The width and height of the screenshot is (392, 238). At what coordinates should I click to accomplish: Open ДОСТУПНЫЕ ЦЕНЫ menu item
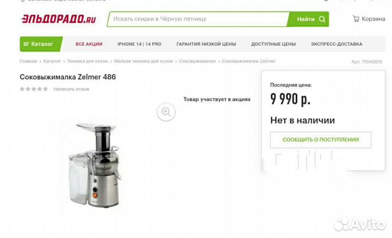coord(273,44)
